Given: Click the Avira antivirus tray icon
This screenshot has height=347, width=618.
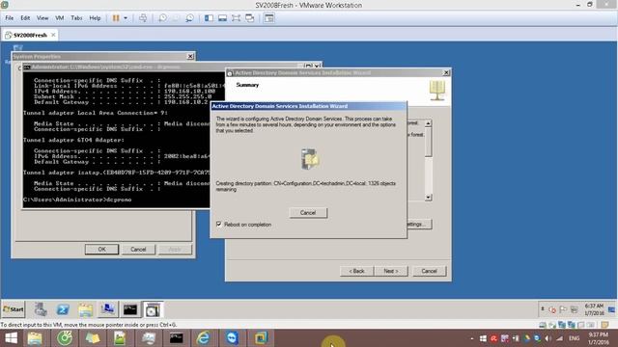Looking at the screenshot, I should pyautogui.click(x=493, y=338).
